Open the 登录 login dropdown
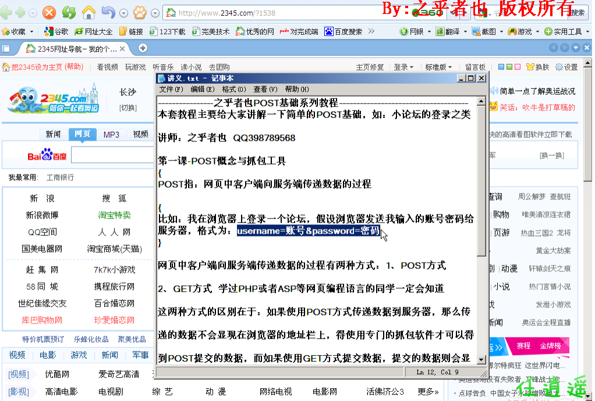This screenshot has width=595, height=401. 403,67
